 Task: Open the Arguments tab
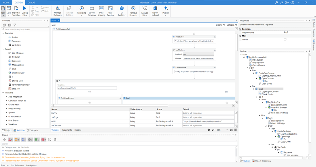coord(67,130)
